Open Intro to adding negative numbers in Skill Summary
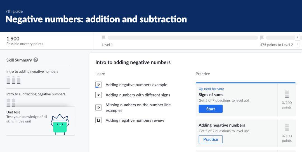The width and height of the screenshot is (302, 152). pyautogui.click(x=32, y=71)
